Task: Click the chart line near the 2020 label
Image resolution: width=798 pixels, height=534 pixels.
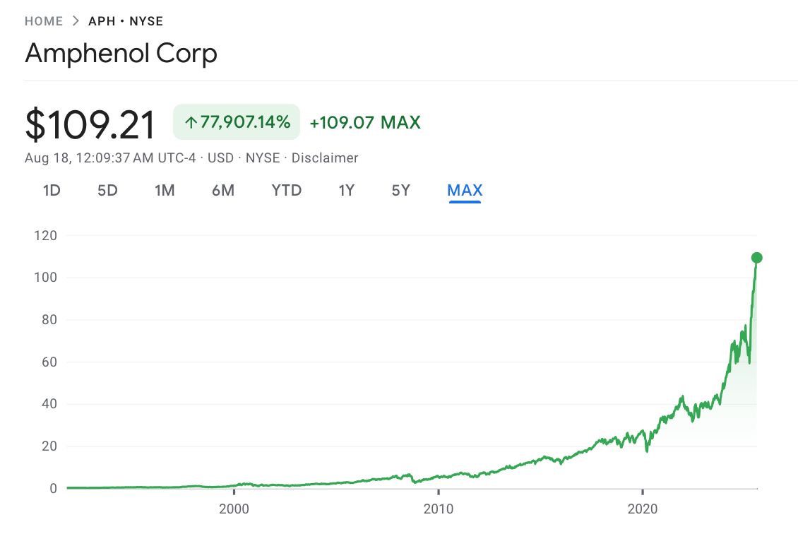Action: click(643, 434)
